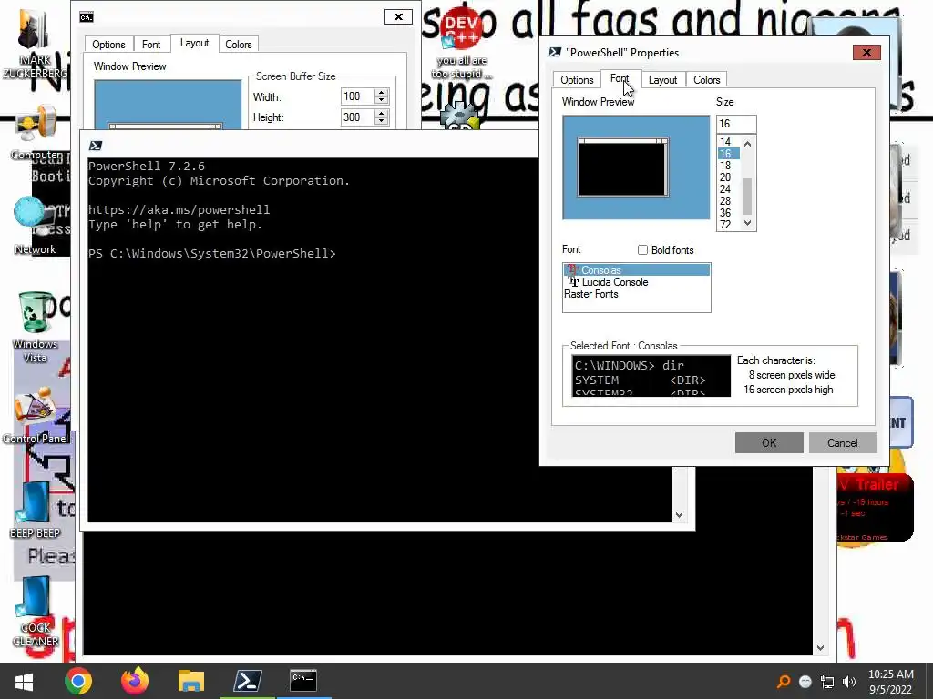The width and height of the screenshot is (933, 699).
Task: Open the BEEP BEEP desktop icon
Action: click(35, 510)
